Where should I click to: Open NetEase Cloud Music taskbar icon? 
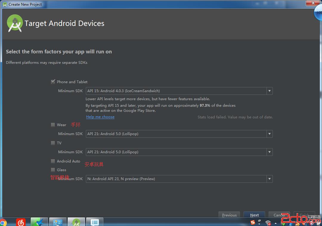21,222
